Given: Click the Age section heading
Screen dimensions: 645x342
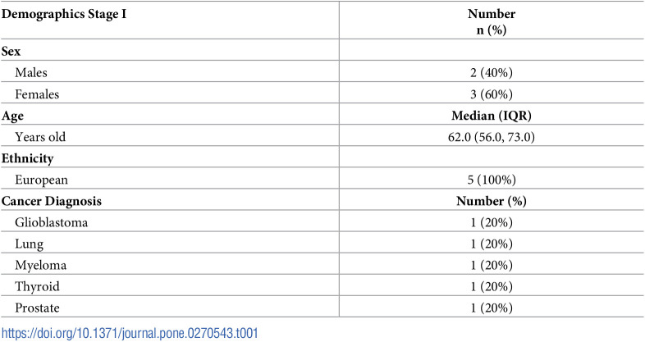Looking at the screenshot, I should [x=12, y=116].
